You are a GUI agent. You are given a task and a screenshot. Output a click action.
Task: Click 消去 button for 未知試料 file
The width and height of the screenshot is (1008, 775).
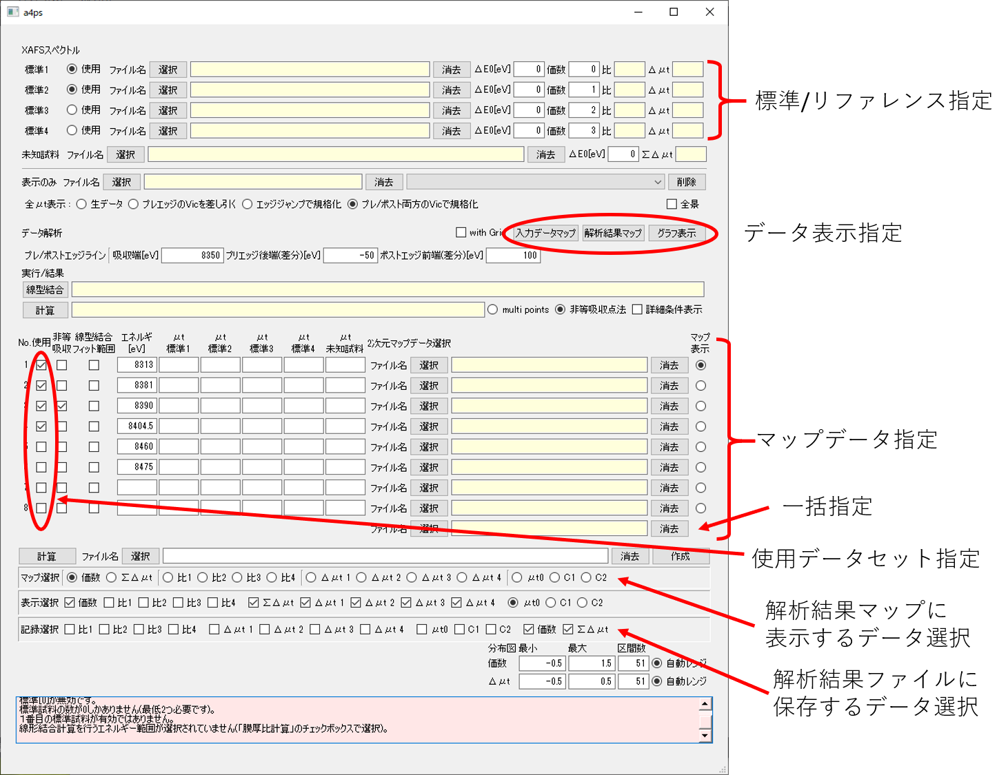(545, 154)
